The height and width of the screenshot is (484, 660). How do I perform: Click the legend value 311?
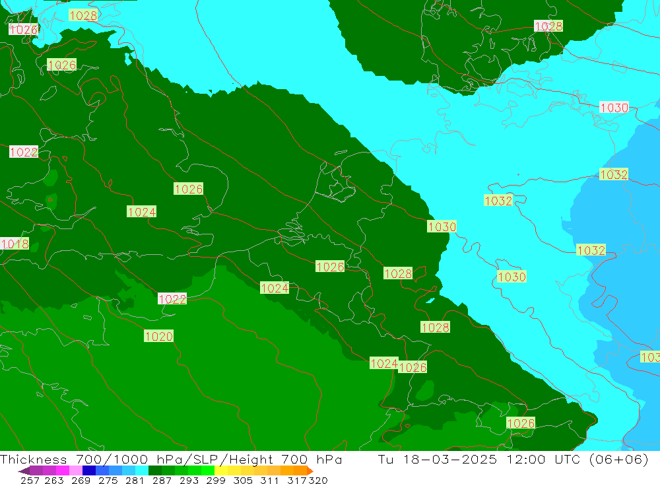point(269,480)
